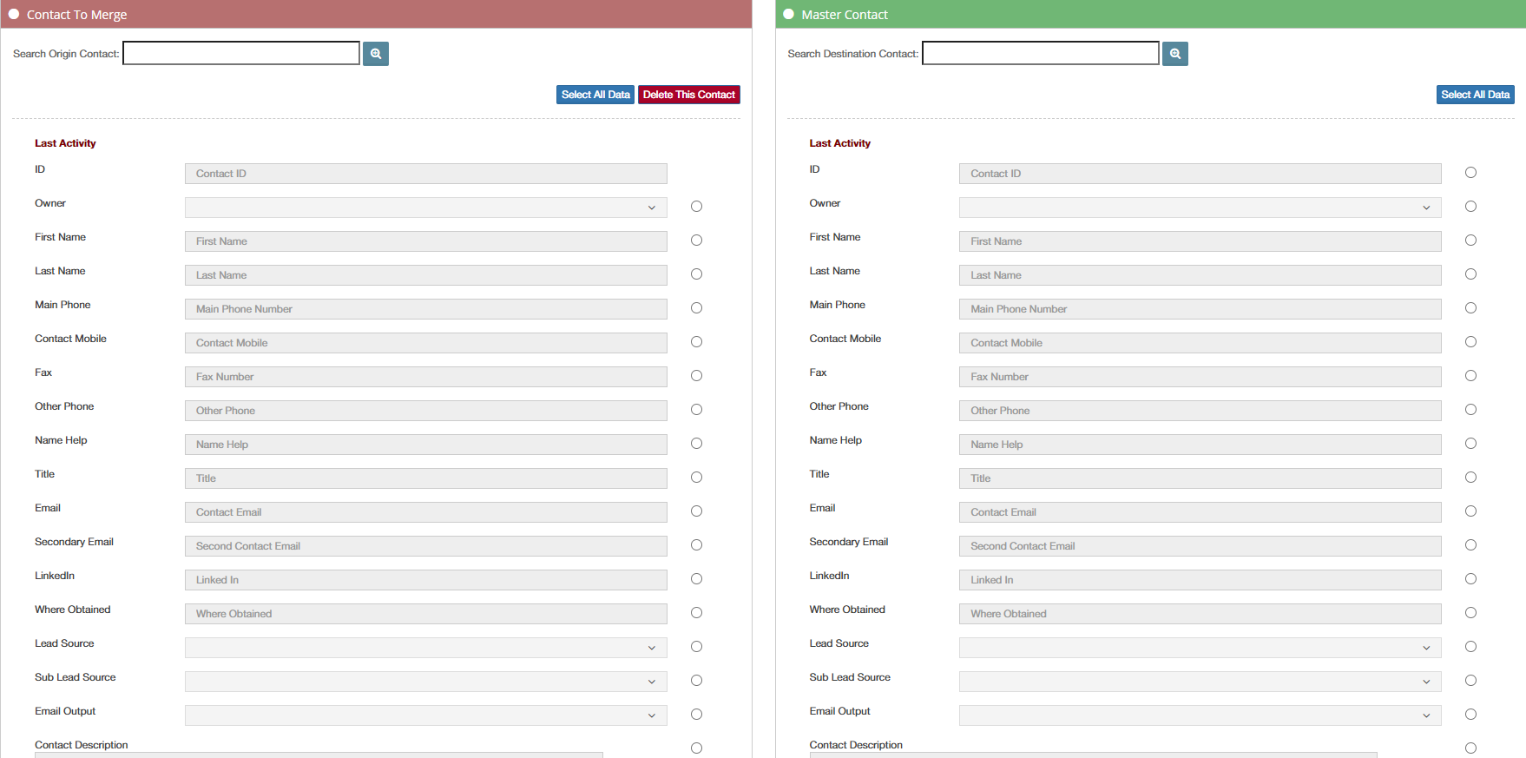
Task: Click Where Obtained field in Contact To Merge
Action: [425, 614]
